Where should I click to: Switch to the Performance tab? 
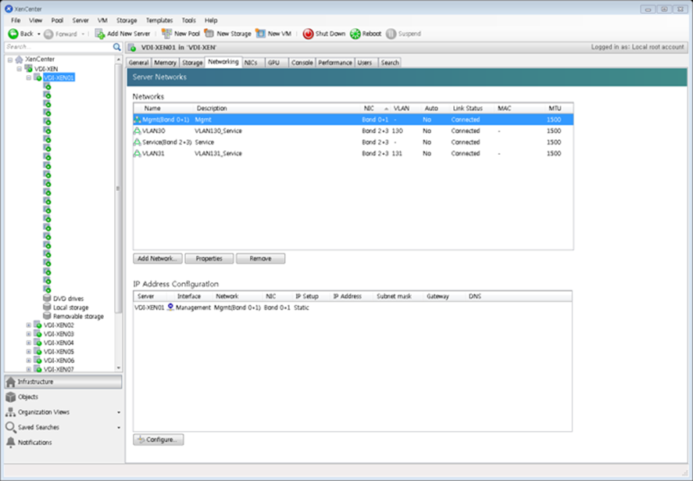pyautogui.click(x=335, y=63)
